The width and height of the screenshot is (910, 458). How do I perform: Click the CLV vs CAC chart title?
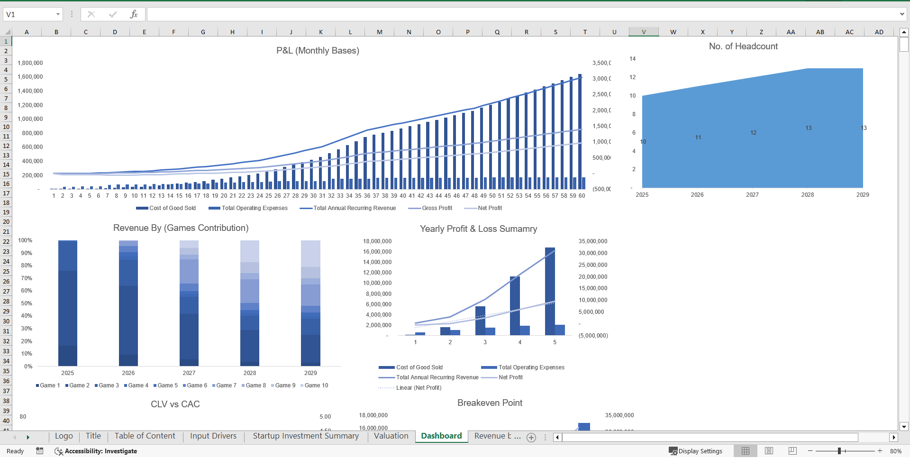pos(175,404)
